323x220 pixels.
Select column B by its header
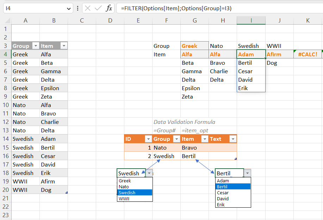point(54,20)
